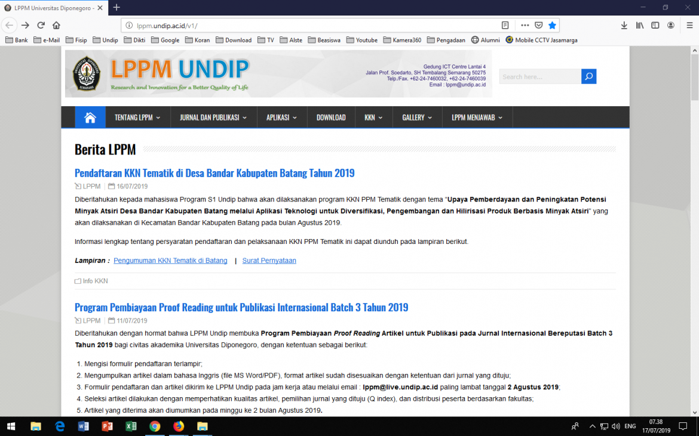Reload the current page
This screenshot has height=436, width=699.
coord(40,25)
